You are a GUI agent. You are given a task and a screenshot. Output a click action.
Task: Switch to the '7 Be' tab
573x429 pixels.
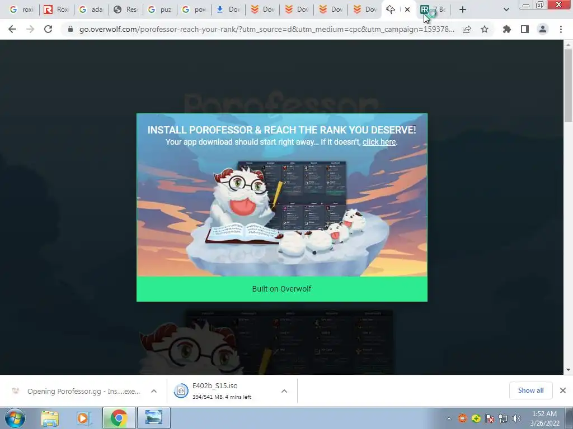[433, 9]
